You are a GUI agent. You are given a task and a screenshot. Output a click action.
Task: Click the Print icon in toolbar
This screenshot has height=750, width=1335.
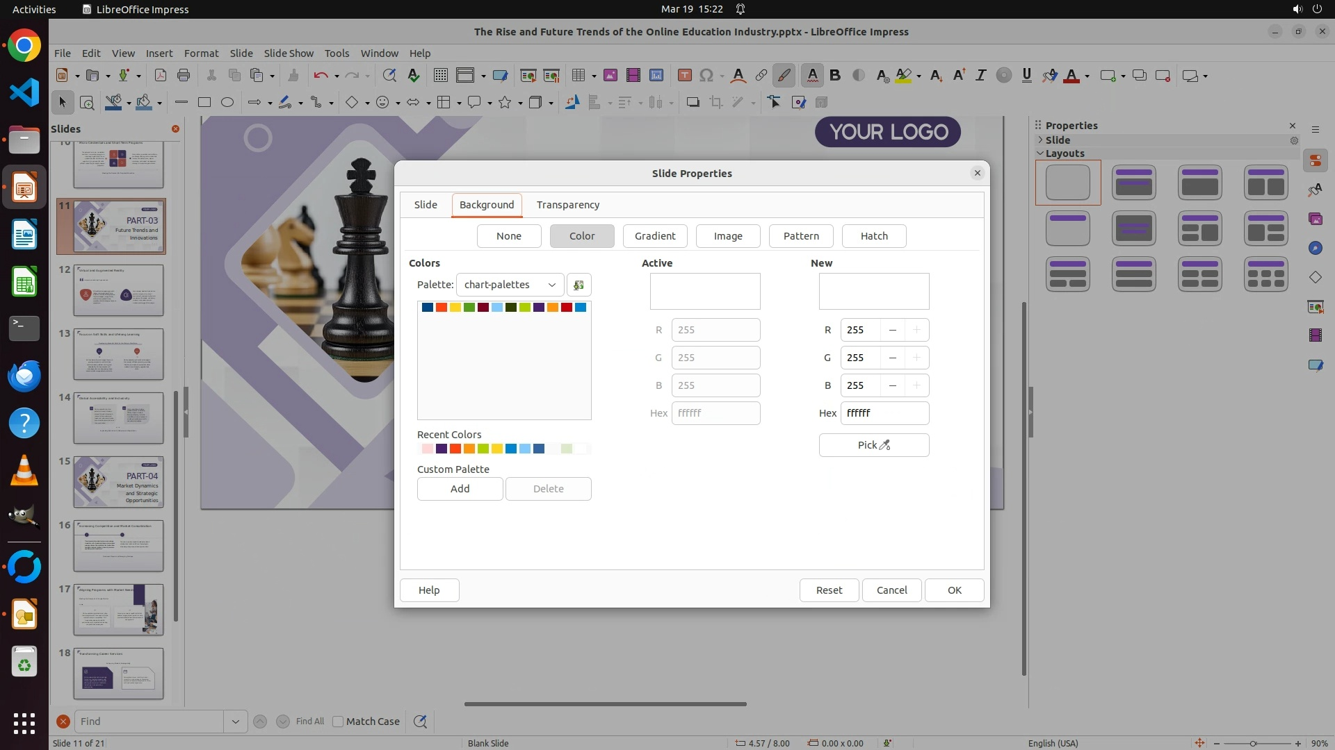tap(184, 76)
